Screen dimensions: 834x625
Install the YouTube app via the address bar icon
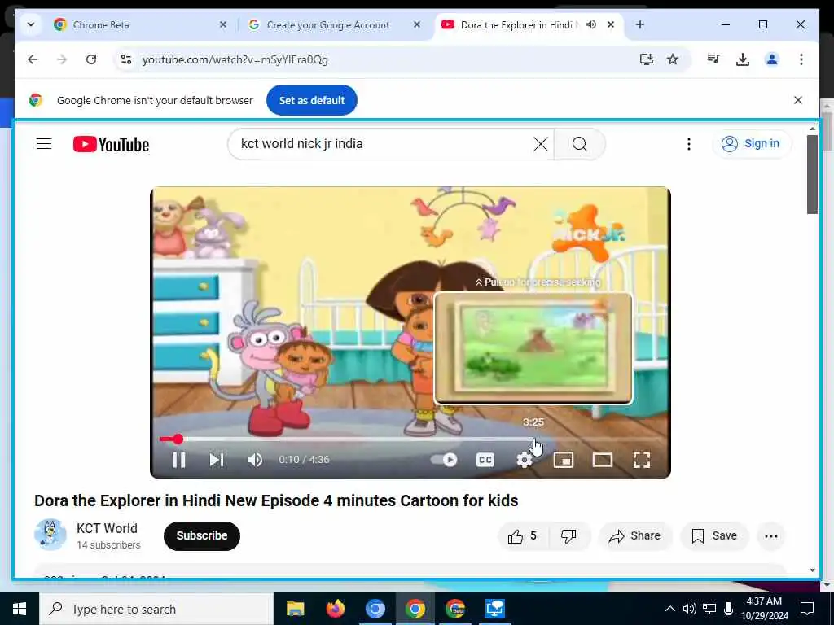[x=646, y=59]
